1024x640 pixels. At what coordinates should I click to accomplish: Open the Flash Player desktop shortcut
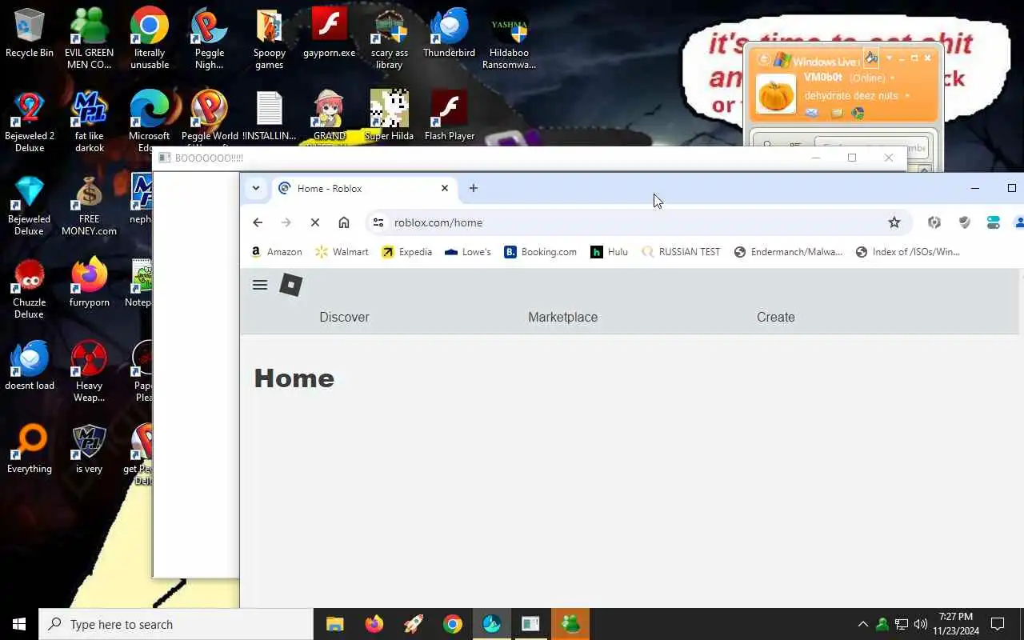(450, 116)
